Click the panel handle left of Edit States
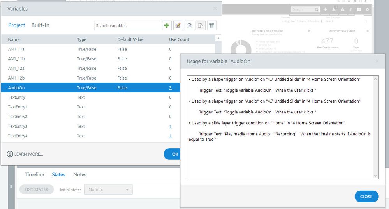This screenshot has height=209, width=389. tap(11, 186)
